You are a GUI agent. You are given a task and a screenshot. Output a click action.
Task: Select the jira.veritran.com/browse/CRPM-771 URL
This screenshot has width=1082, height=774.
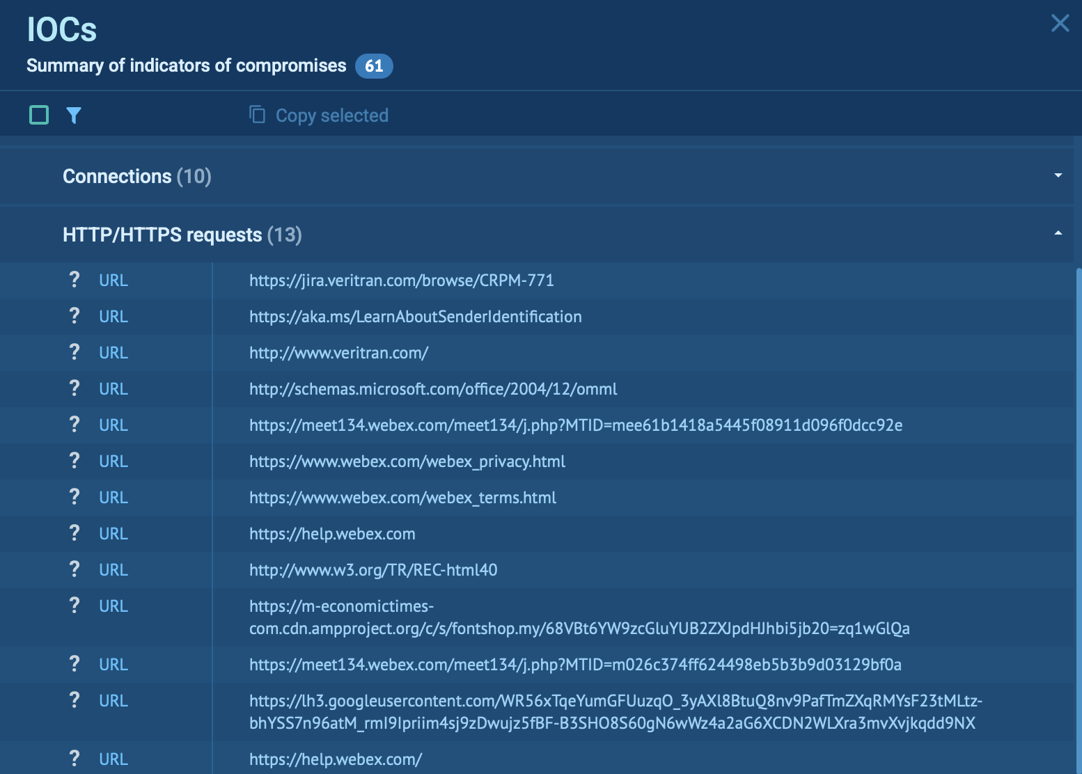tap(402, 281)
